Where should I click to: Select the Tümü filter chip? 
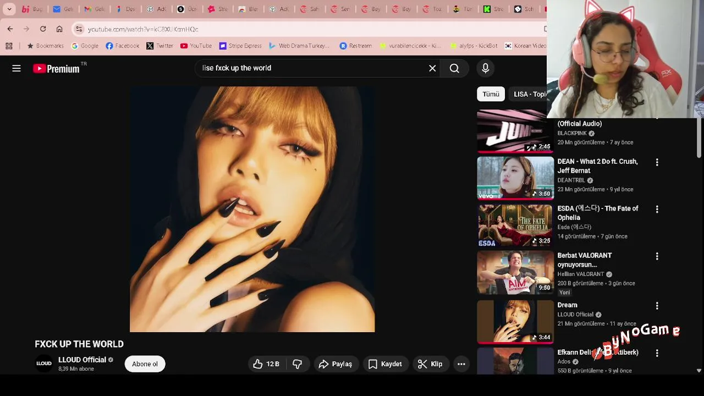(491, 94)
